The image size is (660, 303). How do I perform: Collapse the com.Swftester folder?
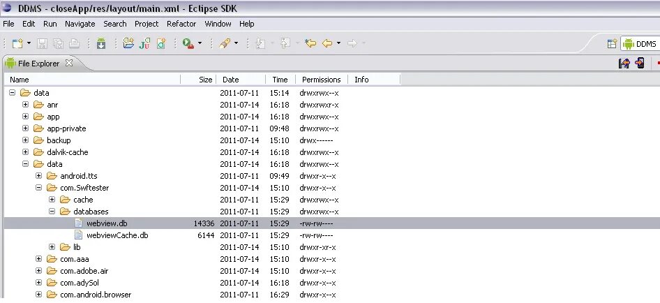coord(39,188)
